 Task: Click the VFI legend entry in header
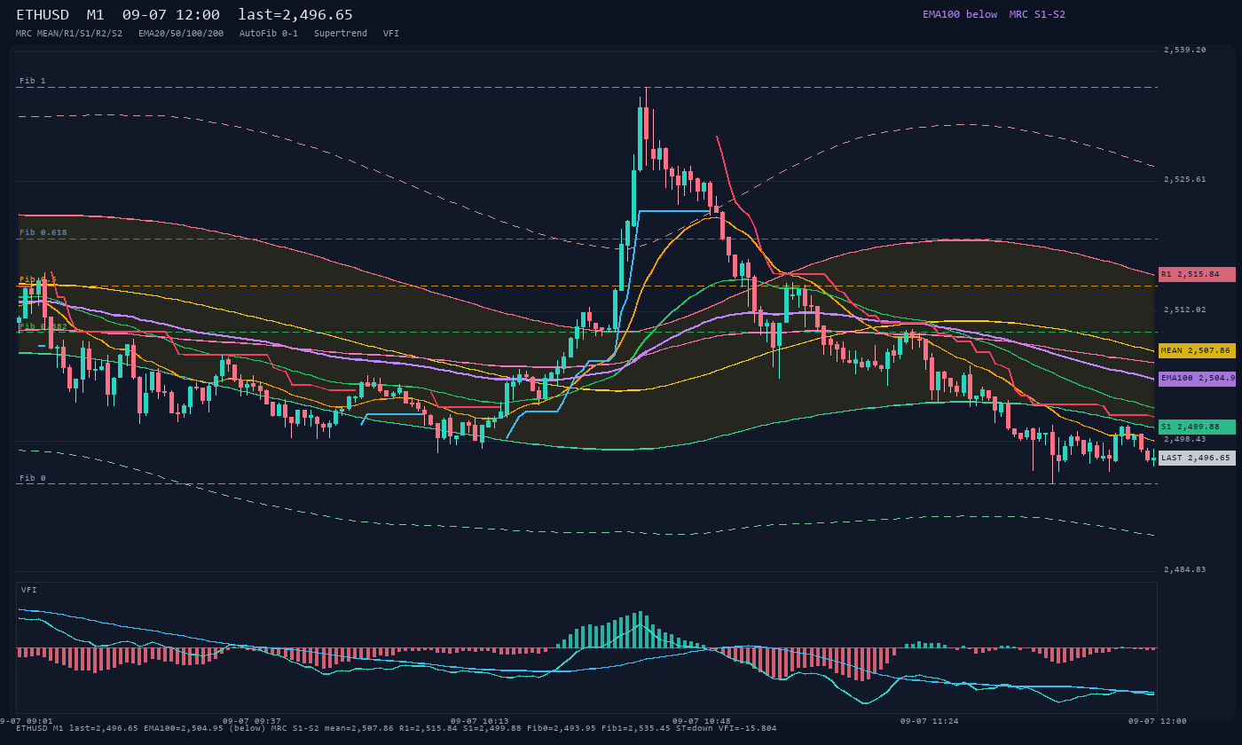click(x=391, y=34)
